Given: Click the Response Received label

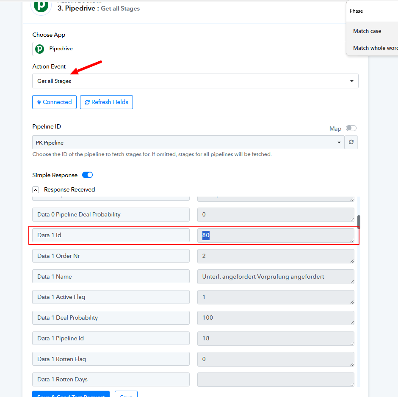Looking at the screenshot, I should 69,190.
